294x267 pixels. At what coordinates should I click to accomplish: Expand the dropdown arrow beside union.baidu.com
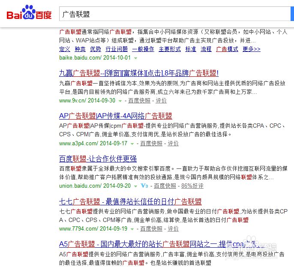pos(135,186)
